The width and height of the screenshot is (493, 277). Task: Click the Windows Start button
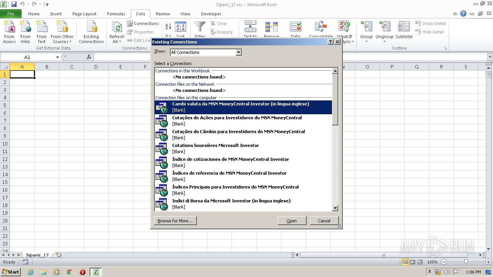(x=10, y=272)
